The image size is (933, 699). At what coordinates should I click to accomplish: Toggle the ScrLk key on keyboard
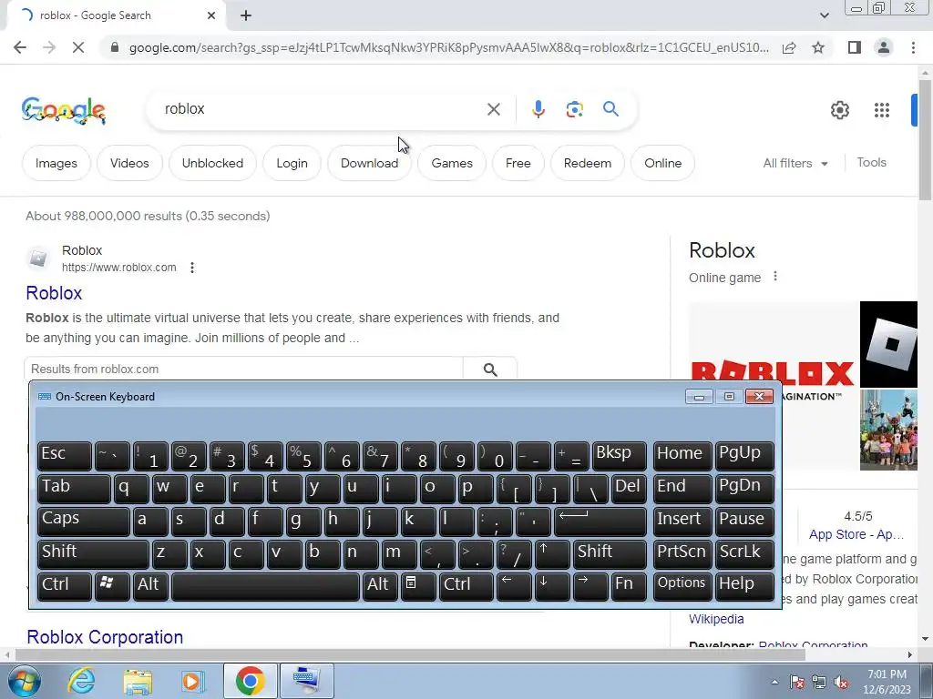[744, 552]
